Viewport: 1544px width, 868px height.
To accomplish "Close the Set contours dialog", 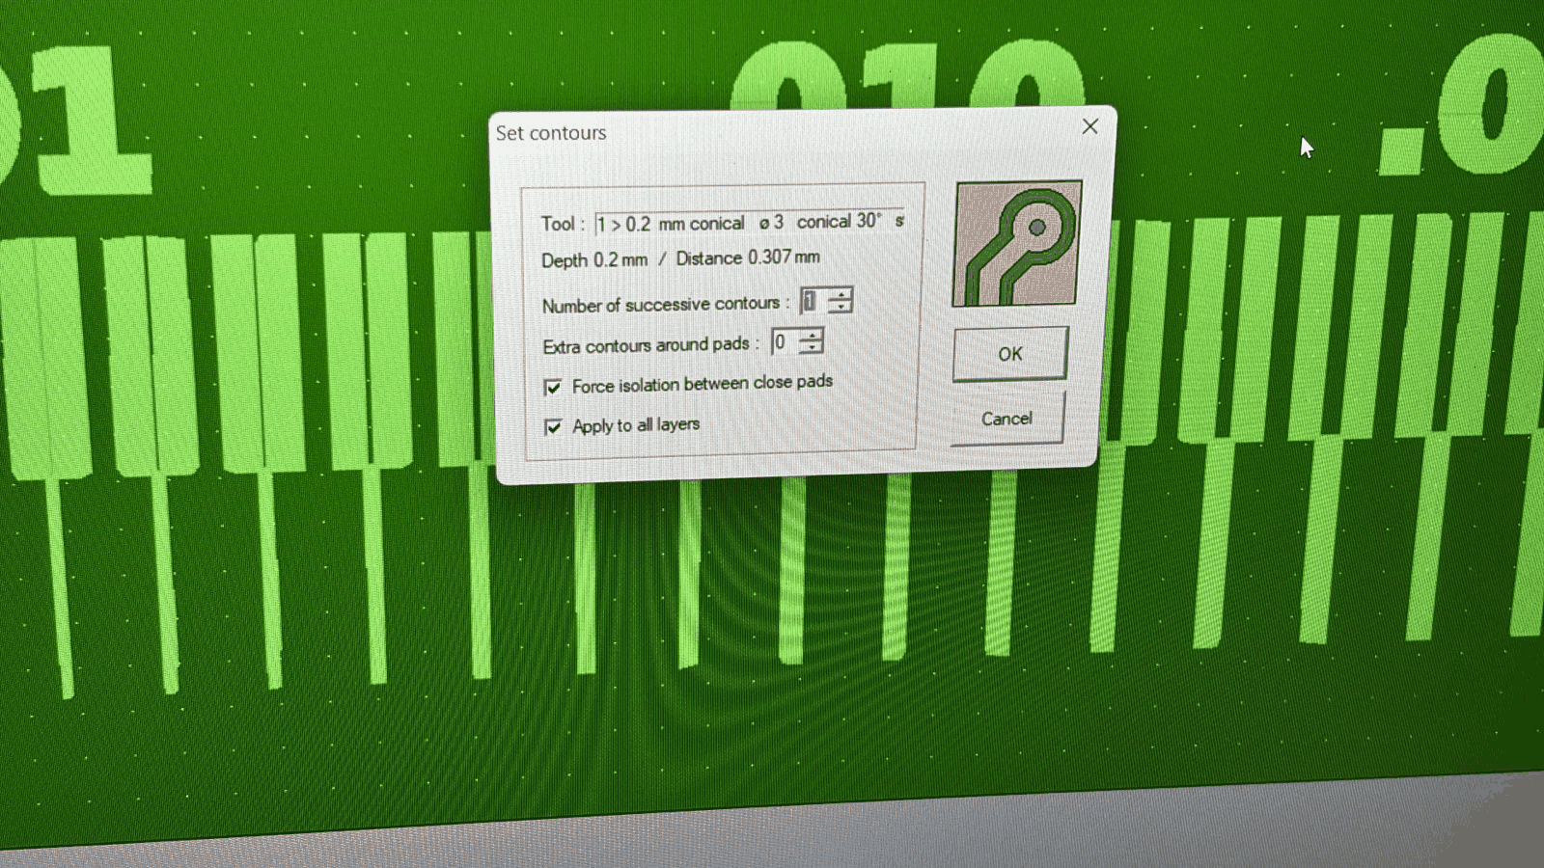I will click(1090, 126).
